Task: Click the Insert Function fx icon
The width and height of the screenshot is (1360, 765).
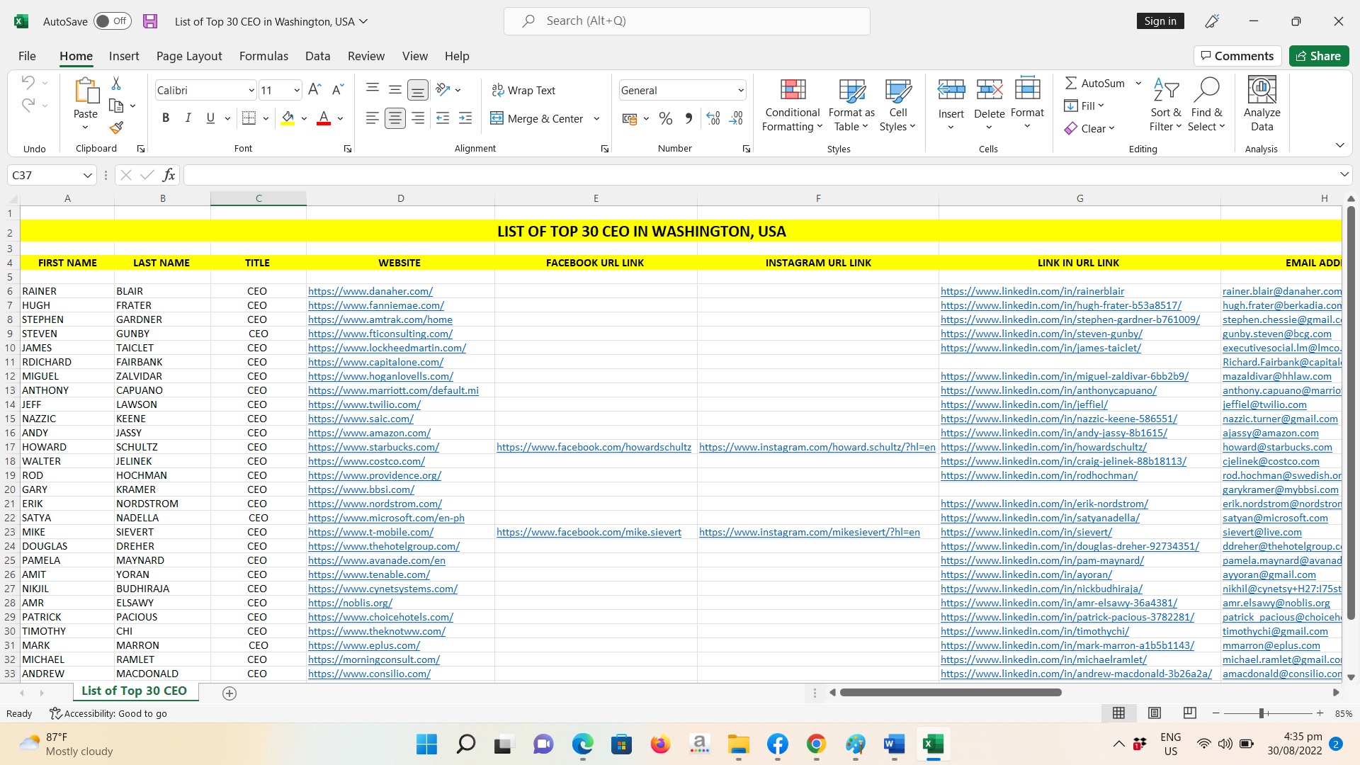Action: pyautogui.click(x=169, y=175)
